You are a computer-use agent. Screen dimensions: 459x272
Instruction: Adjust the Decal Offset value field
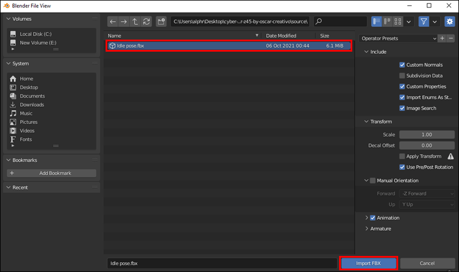pyautogui.click(x=427, y=146)
